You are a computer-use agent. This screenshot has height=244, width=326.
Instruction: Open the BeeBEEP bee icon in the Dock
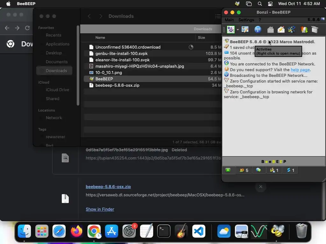[277, 231]
